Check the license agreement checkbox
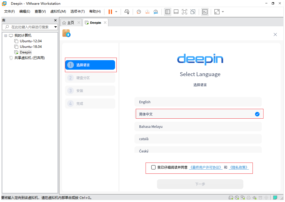 click(153, 167)
